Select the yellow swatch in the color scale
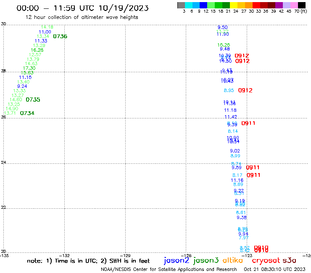The width and height of the screenshot is (311, 273). pos(233,5)
